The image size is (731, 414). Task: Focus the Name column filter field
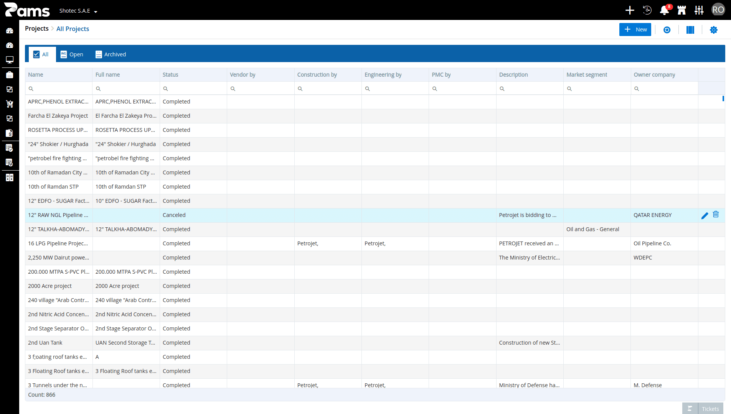(59, 89)
